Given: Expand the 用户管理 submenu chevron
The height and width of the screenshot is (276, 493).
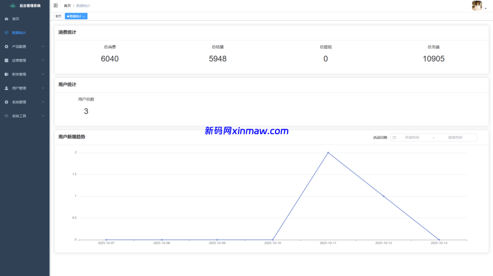Looking at the screenshot, I should (43, 88).
